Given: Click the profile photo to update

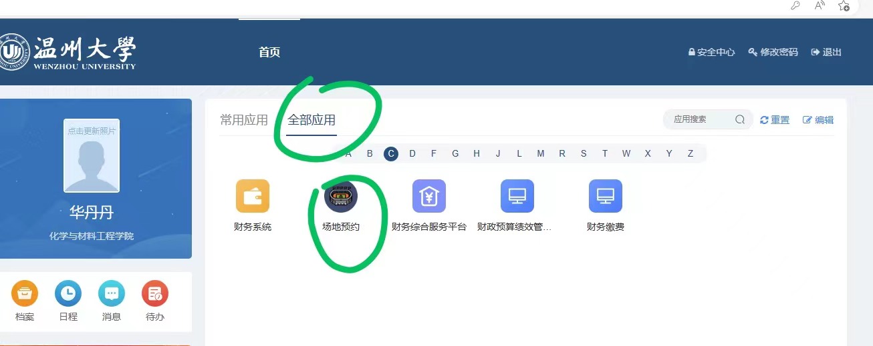Looking at the screenshot, I should (x=92, y=156).
